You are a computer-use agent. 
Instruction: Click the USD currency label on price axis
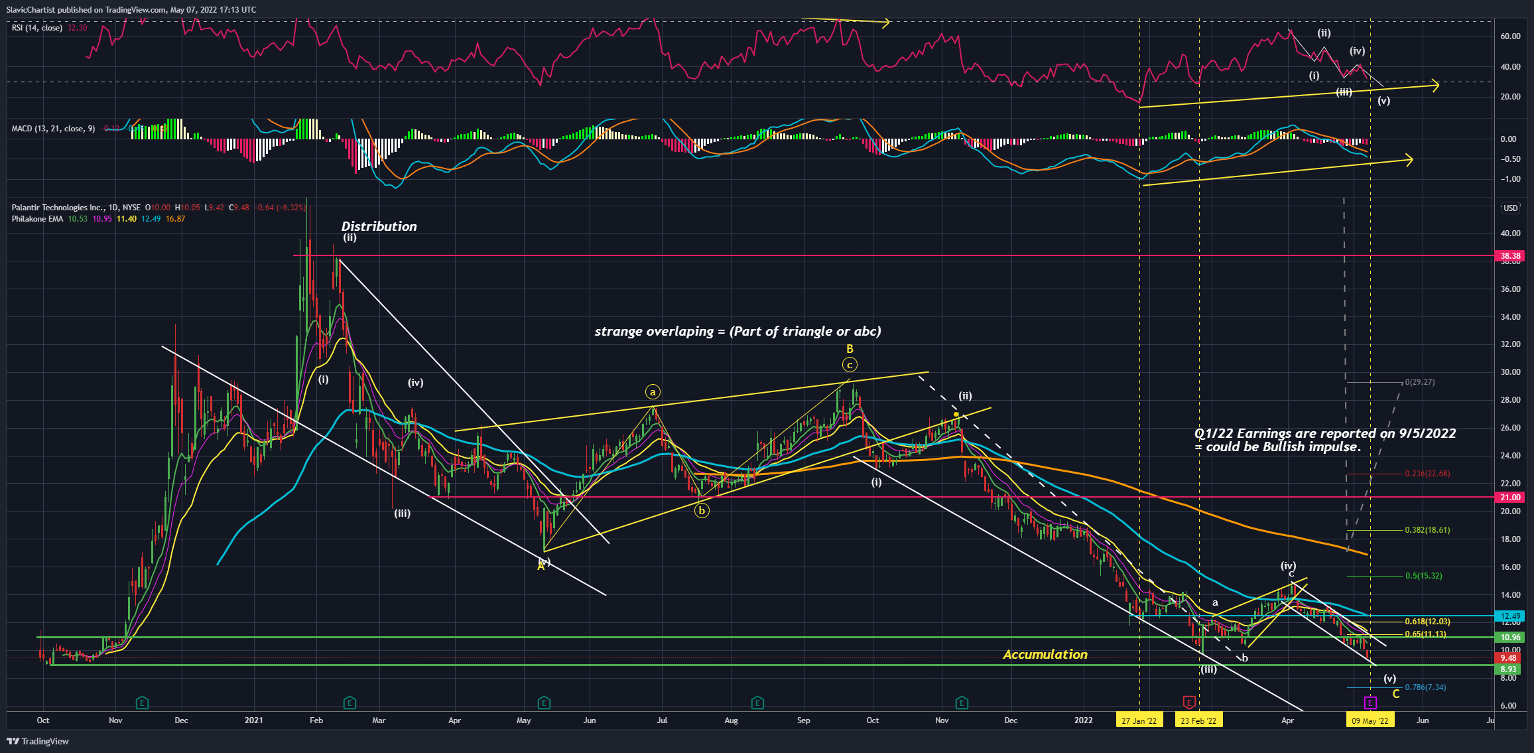click(1510, 208)
